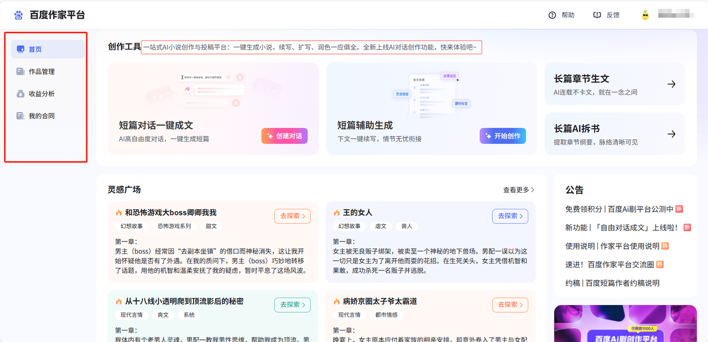708x342 pixels.
Task: Open announcement 速进！百度作家平台交流圈
Action: point(610,264)
